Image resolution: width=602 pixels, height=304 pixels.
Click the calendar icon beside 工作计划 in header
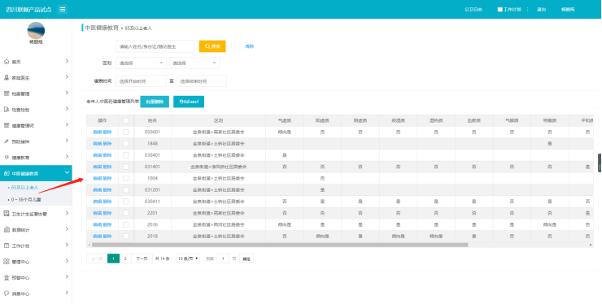coord(499,9)
